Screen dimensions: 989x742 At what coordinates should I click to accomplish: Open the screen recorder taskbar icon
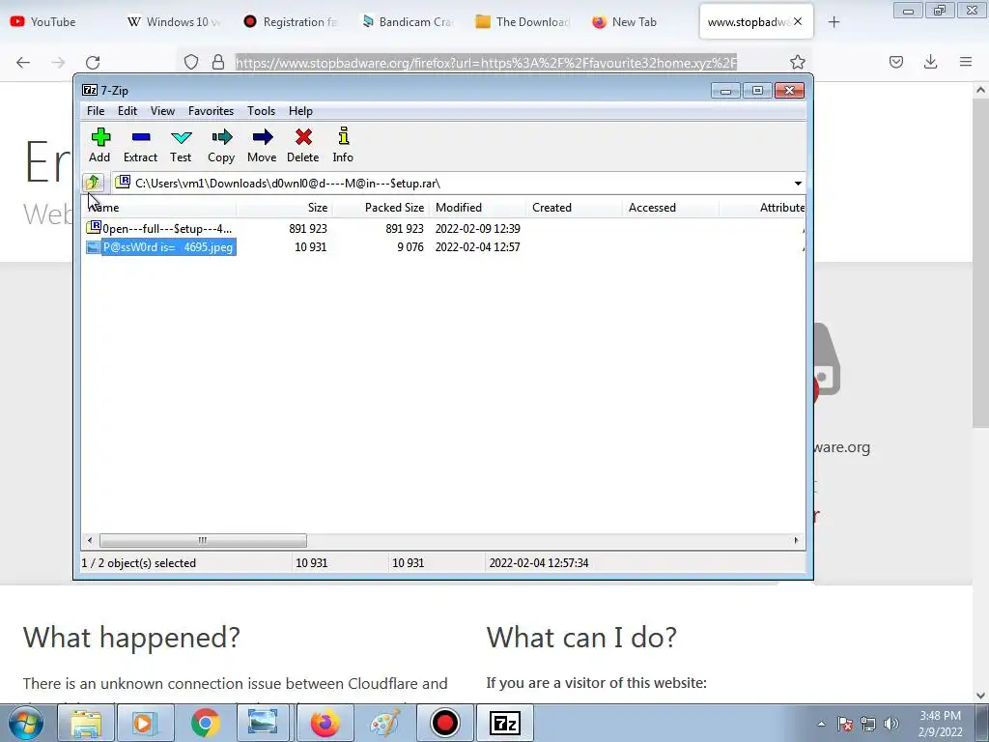pyautogui.click(x=444, y=723)
